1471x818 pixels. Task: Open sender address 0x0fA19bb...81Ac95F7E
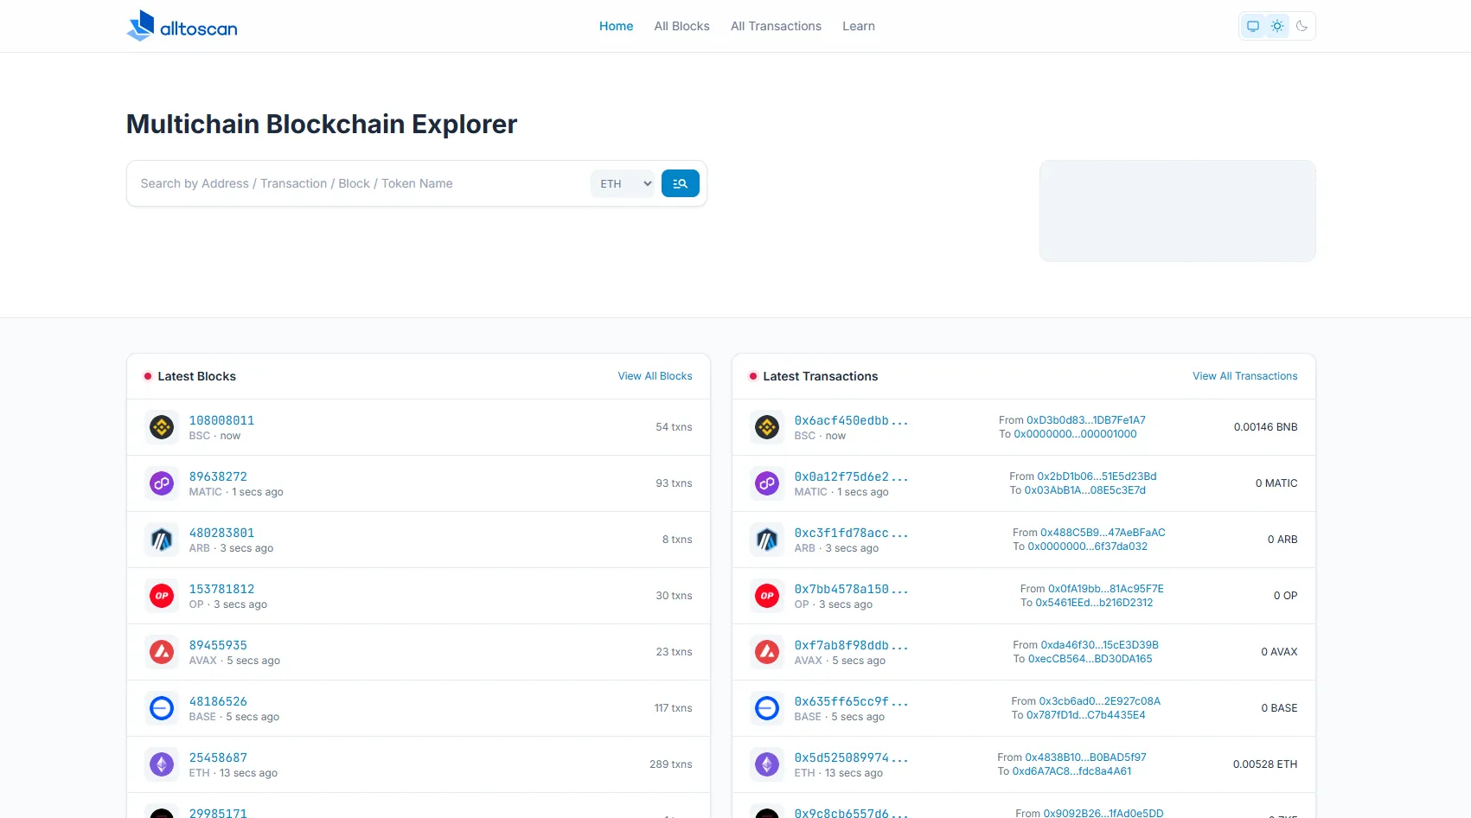click(1106, 589)
